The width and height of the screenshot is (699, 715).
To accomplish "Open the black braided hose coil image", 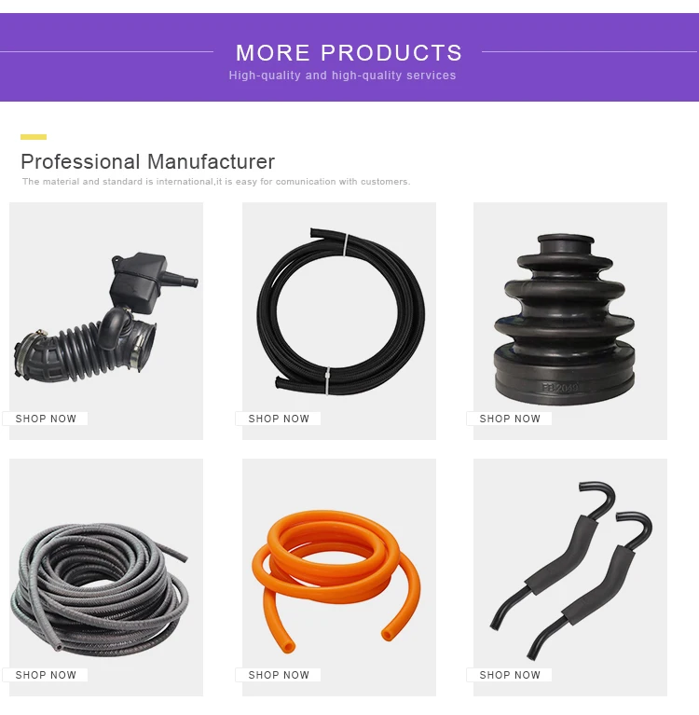I will click(x=340, y=312).
